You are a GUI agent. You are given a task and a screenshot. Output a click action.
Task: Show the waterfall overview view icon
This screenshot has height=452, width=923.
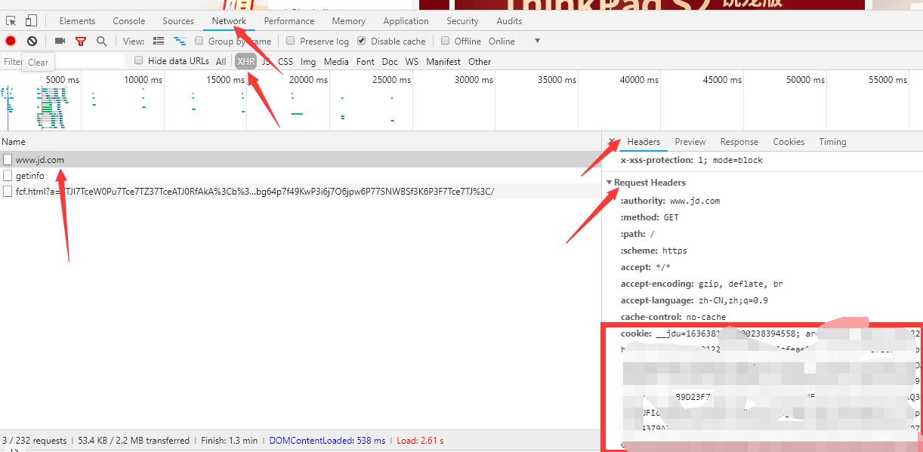[x=180, y=42]
